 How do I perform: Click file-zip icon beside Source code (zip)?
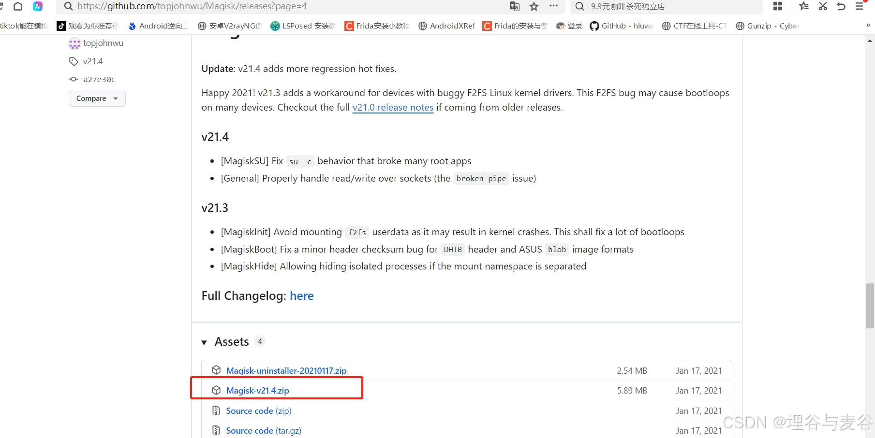216,410
